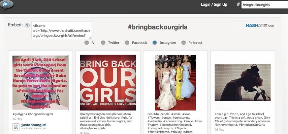Click the '06 May' date under the silhouette post
This screenshot has height=134, width=288.
(x=219, y=130)
